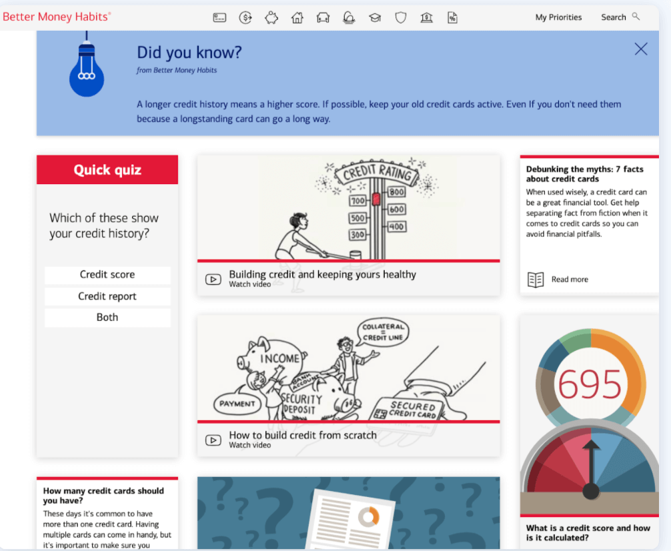Open the dollar-sign debt topic icon
The width and height of the screenshot is (671, 551).
pos(245,18)
